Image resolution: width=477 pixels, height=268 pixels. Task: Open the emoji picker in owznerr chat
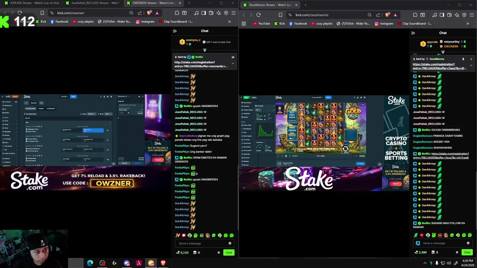pos(230,243)
